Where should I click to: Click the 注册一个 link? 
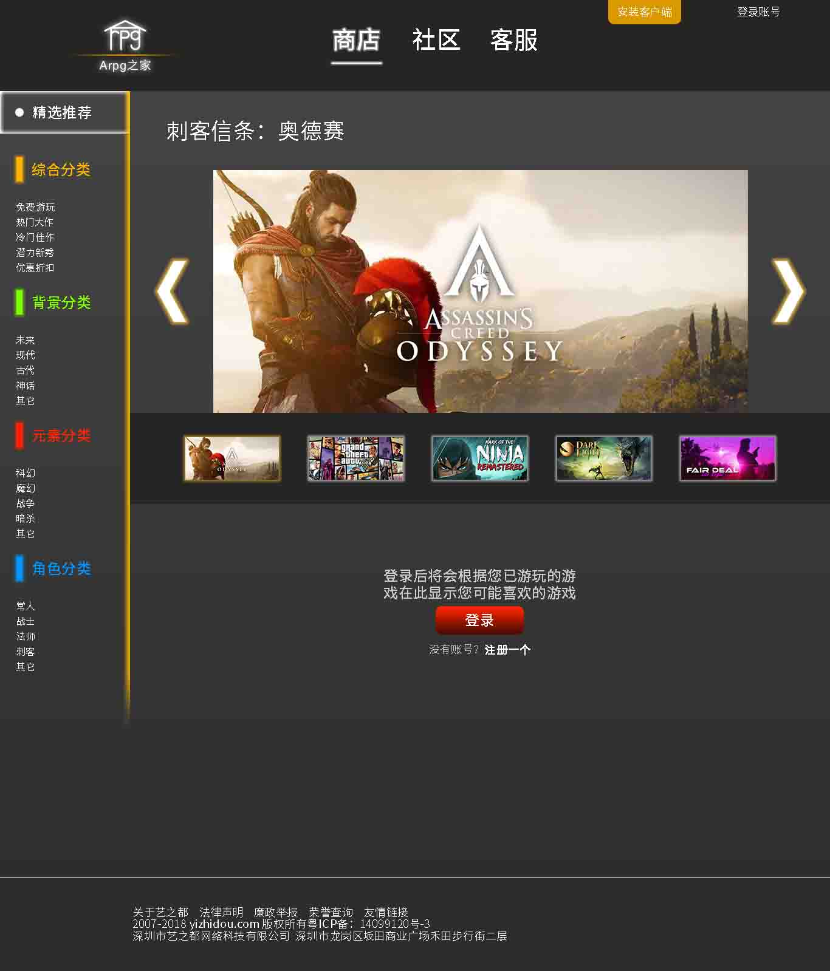(x=508, y=650)
